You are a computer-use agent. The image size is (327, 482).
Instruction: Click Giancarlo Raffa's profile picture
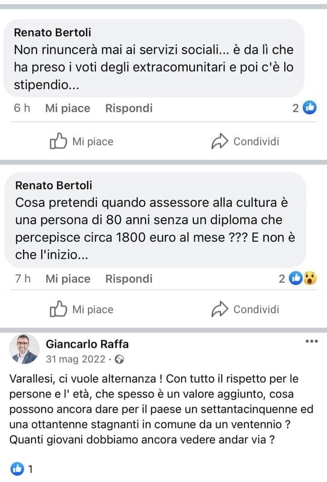click(x=25, y=349)
